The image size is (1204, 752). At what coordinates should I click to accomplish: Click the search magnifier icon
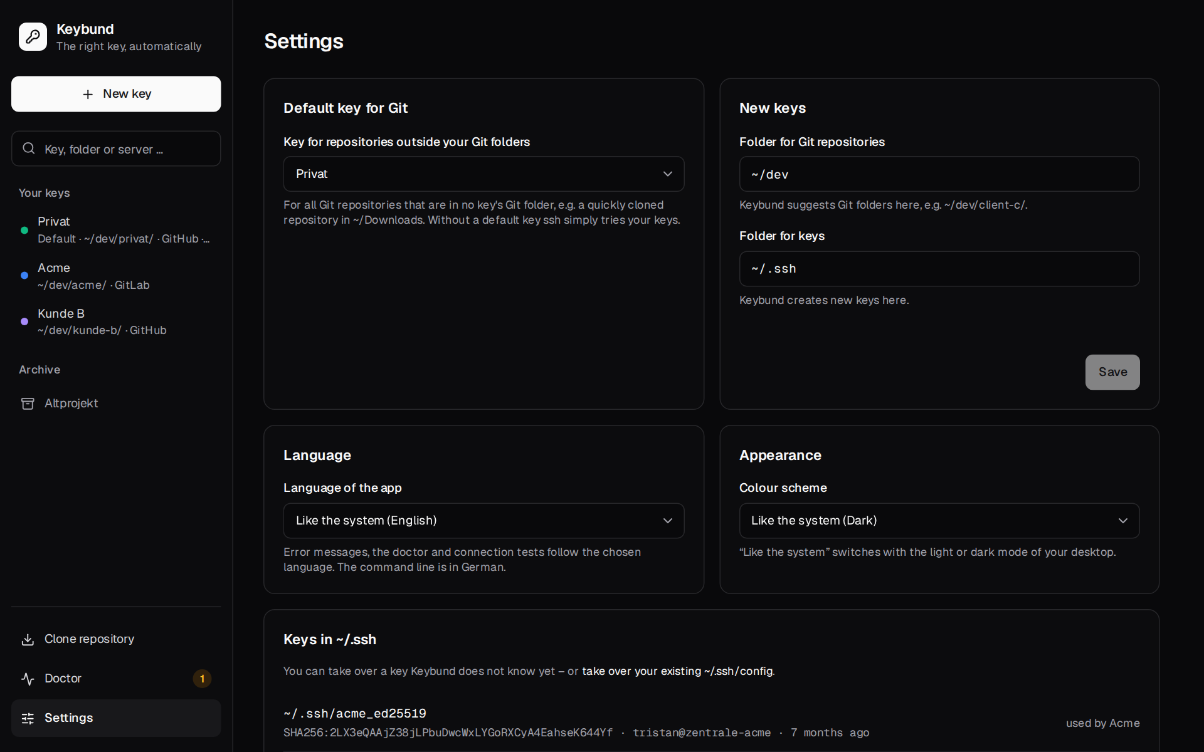(x=29, y=149)
